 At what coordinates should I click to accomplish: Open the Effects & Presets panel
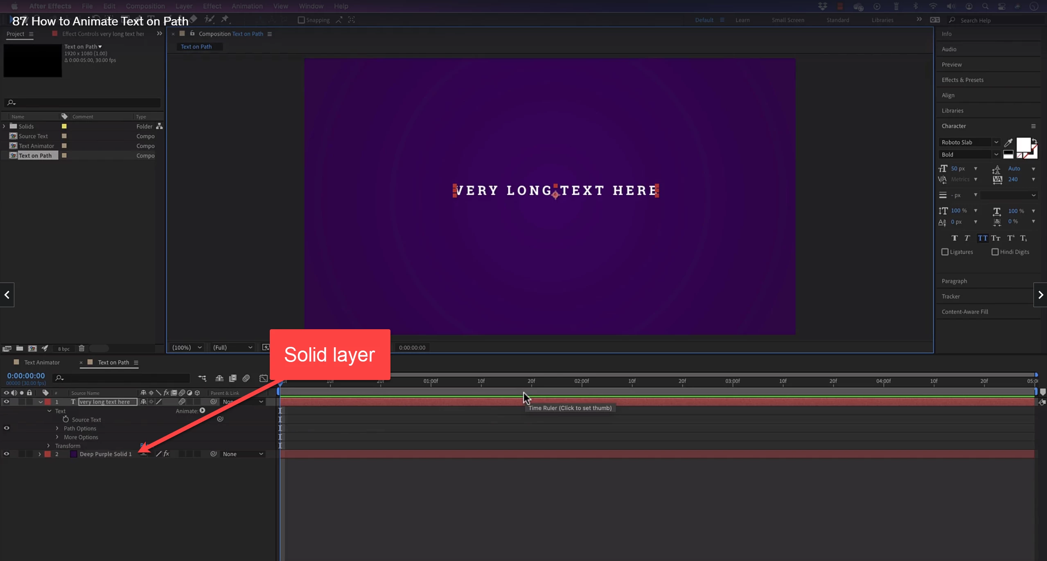point(962,80)
